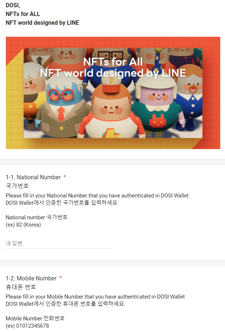The image size is (225, 332).
Task: Click the Korean label 국가번호 under question title
Action: 17,186
